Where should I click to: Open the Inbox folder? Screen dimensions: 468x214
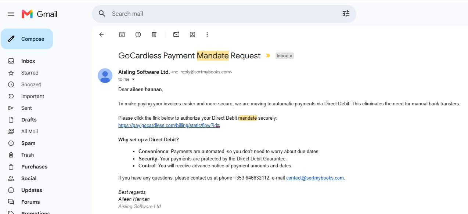[28, 61]
